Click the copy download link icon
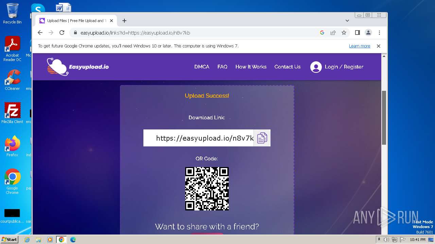Screen dimensions: 435x244 (262, 138)
